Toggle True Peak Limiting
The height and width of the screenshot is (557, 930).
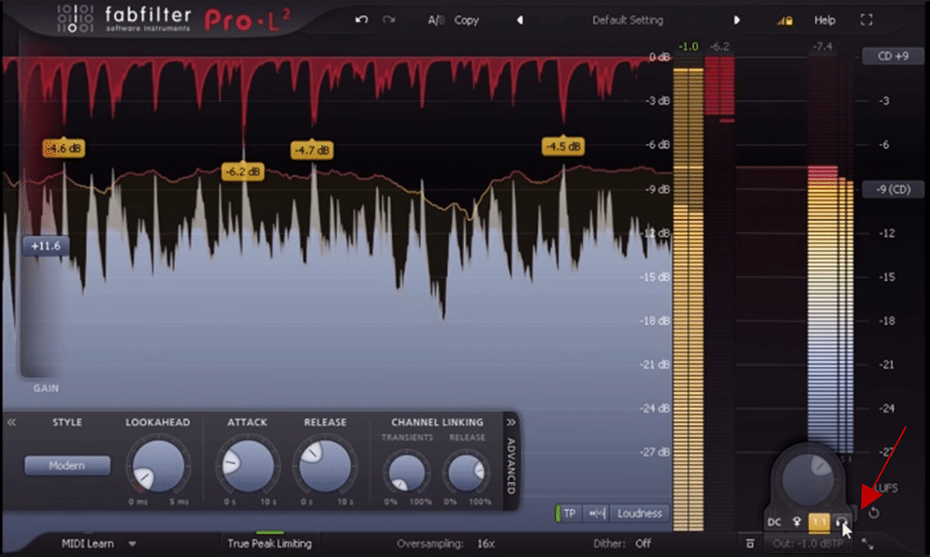click(x=269, y=543)
